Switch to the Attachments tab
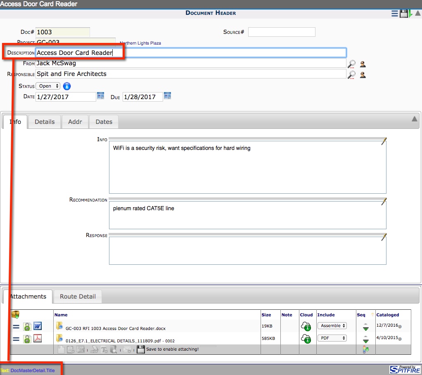This screenshot has width=422, height=375. point(28,297)
